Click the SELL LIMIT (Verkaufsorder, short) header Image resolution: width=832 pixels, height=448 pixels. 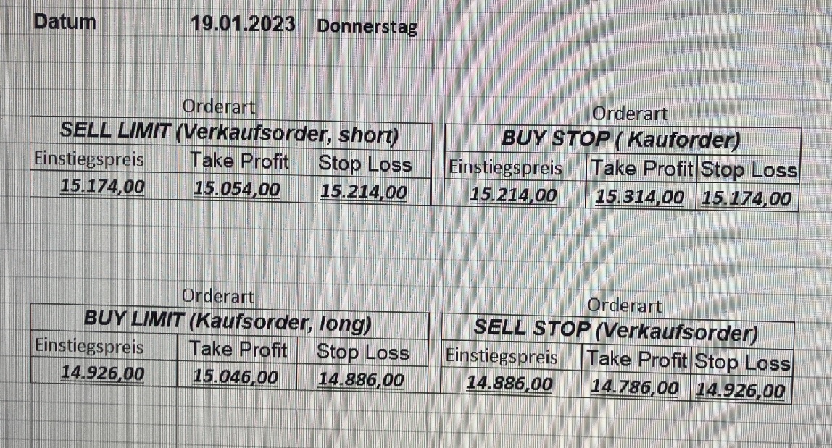(x=230, y=134)
